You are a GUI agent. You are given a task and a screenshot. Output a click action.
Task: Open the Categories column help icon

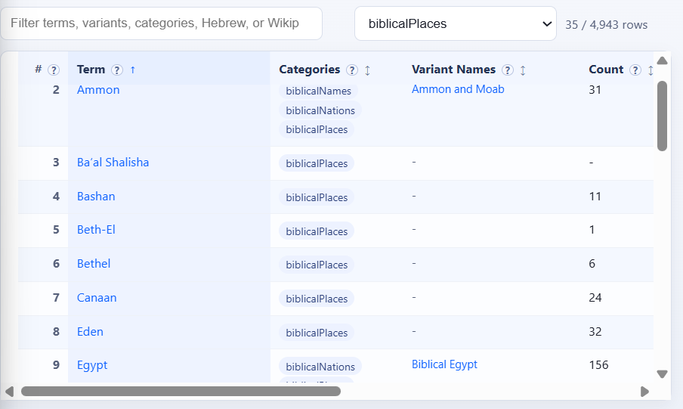coord(352,70)
